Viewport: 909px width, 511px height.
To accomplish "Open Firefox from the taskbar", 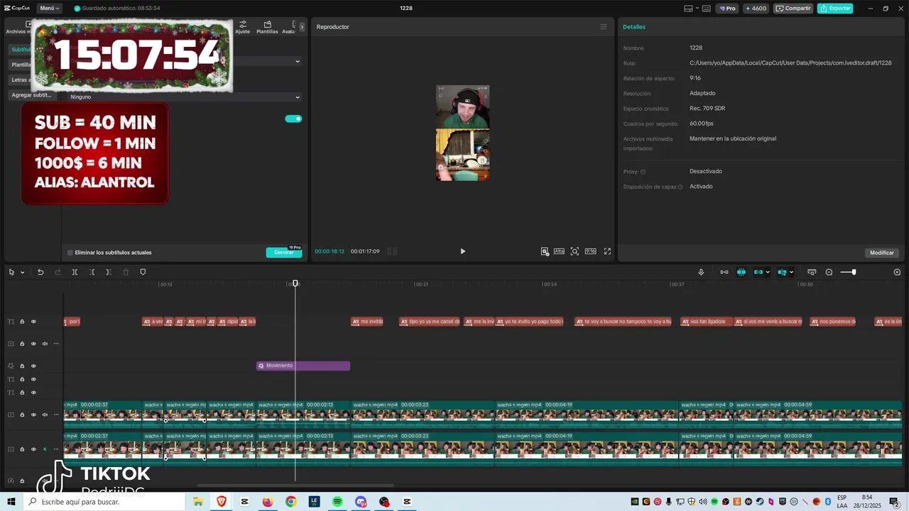I will pyautogui.click(x=268, y=502).
